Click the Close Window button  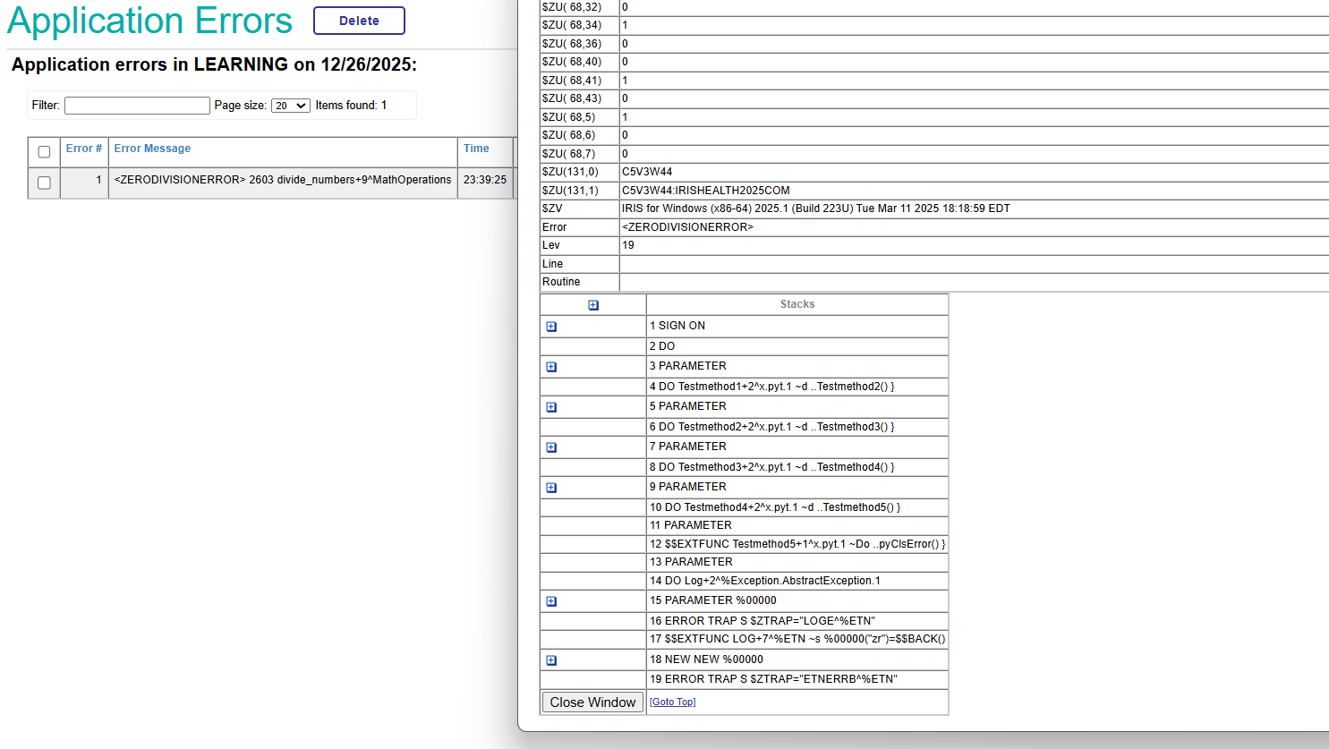click(592, 702)
